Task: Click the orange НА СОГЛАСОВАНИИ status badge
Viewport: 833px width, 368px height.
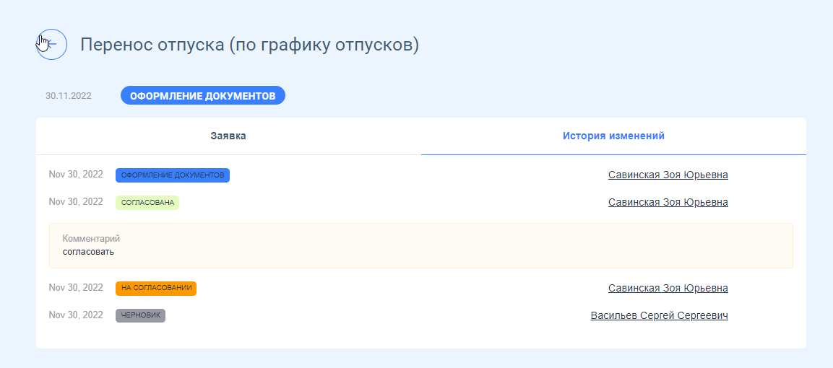Action: (x=156, y=289)
